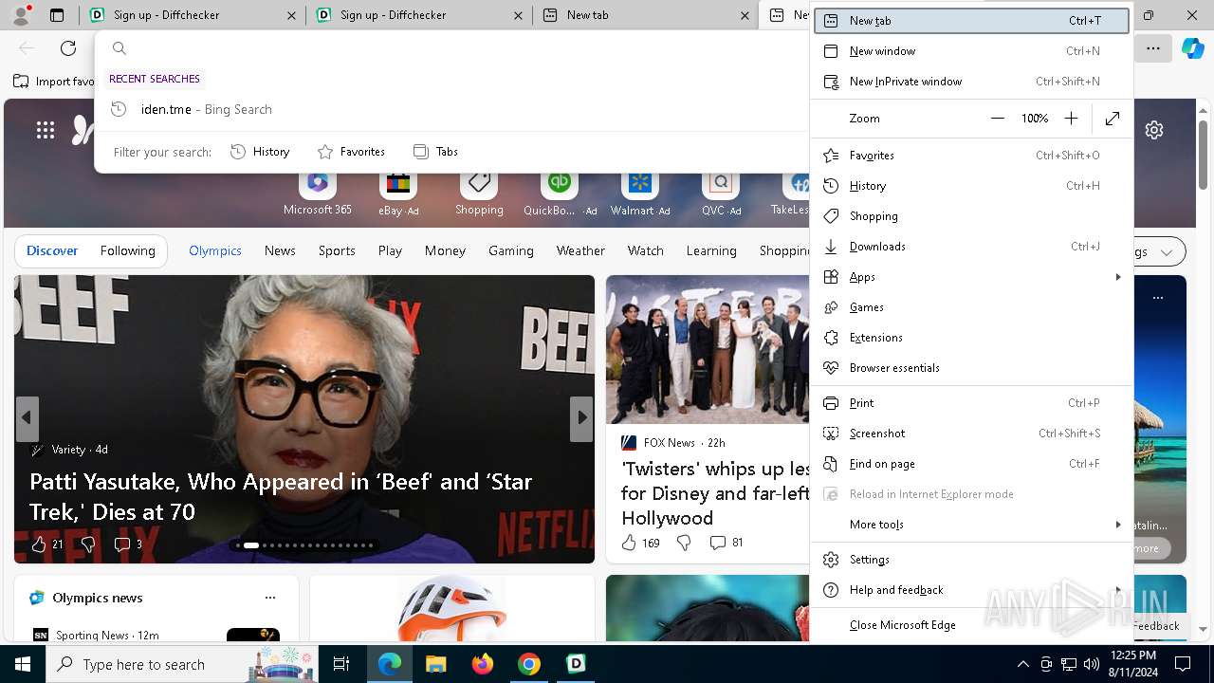
Task: Open the Copilot sidebar icon
Action: pyautogui.click(x=1192, y=48)
